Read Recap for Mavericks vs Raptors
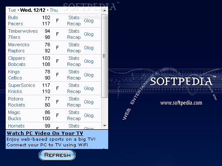The height and width of the screenshot is (166, 222). tap(74, 51)
